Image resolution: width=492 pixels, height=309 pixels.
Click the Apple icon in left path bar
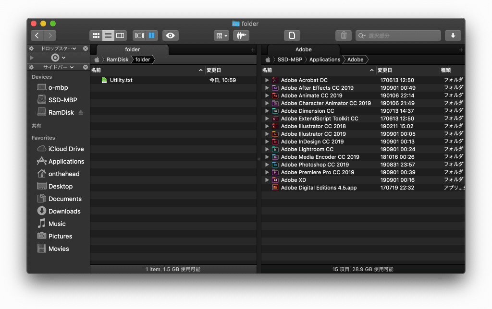click(97, 59)
